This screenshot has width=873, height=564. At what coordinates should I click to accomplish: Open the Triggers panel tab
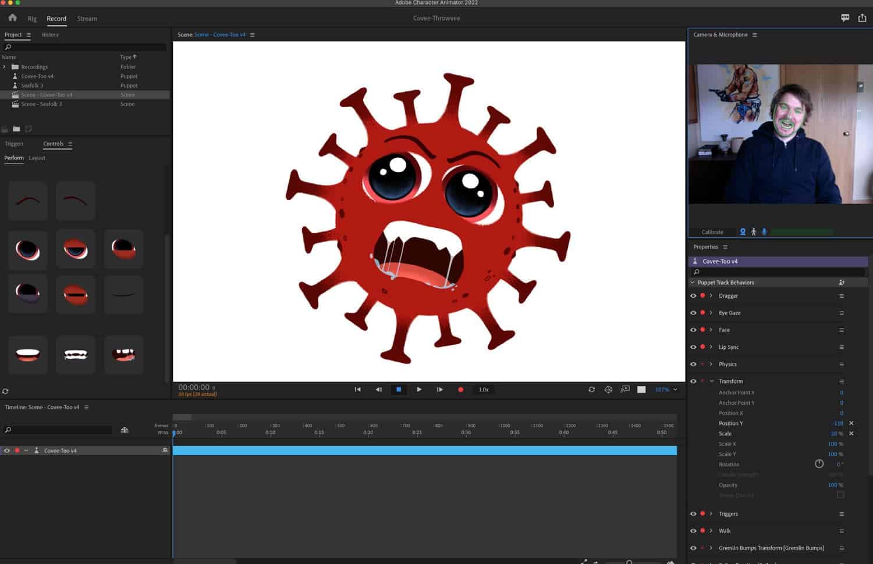[13, 144]
